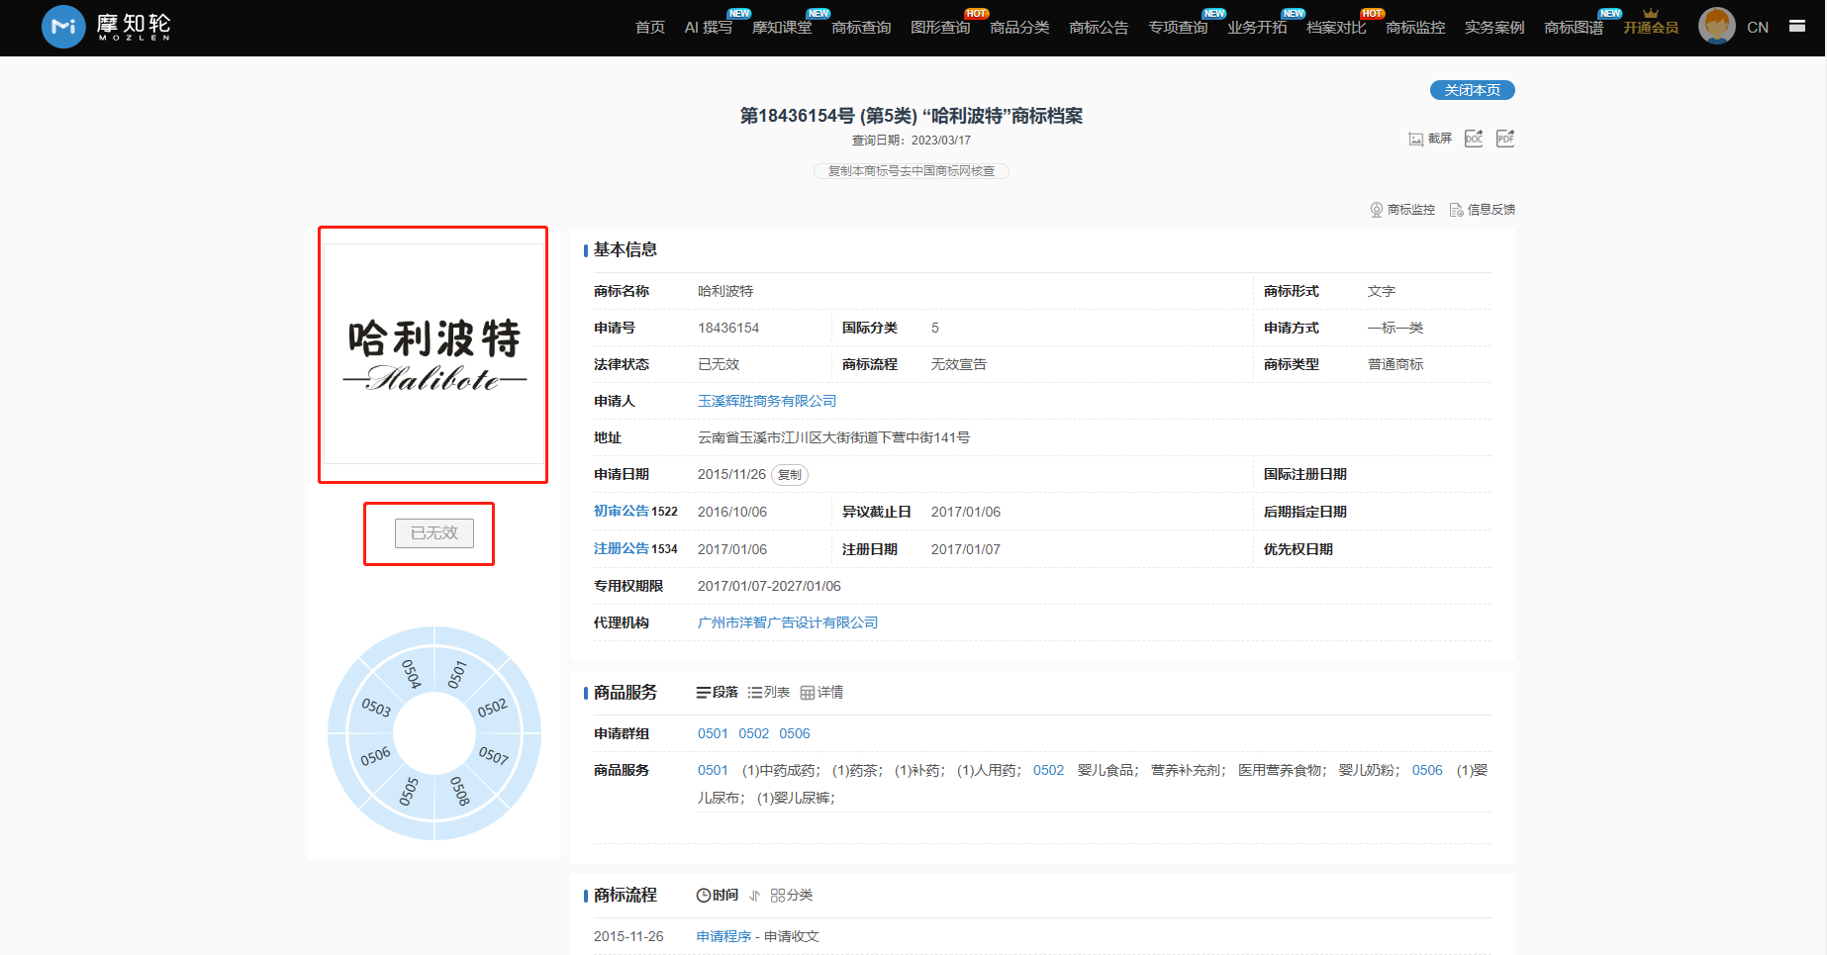
Task: Group trademark process by category
Action: (x=792, y=896)
